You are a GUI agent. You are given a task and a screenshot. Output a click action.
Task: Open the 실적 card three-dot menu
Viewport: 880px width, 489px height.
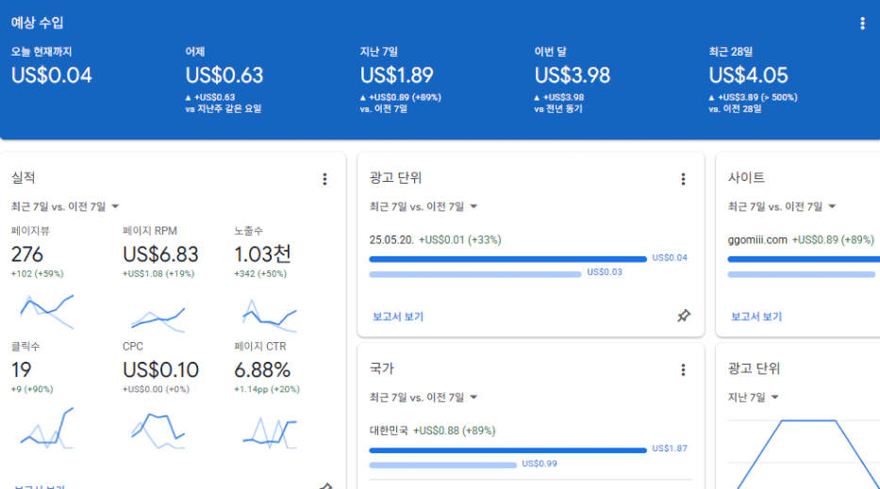[324, 179]
